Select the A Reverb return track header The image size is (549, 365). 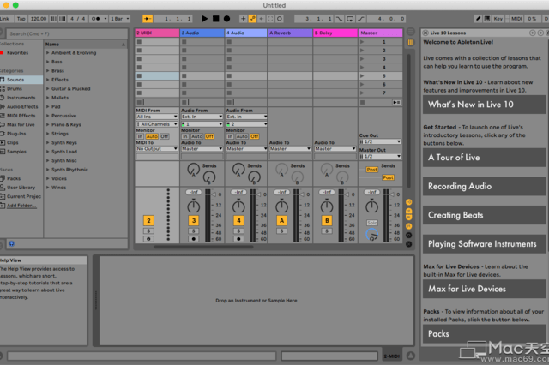[290, 33]
